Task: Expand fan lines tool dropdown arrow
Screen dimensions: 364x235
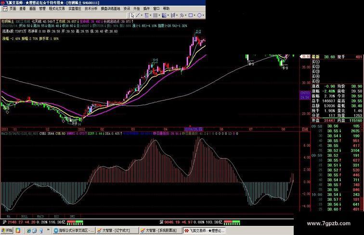Action: point(168,15)
